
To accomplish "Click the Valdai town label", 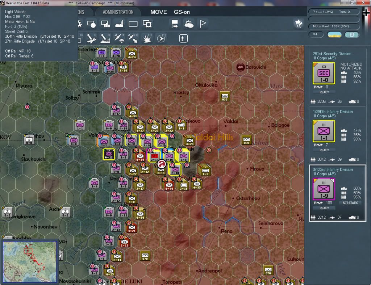I will point(231,121).
